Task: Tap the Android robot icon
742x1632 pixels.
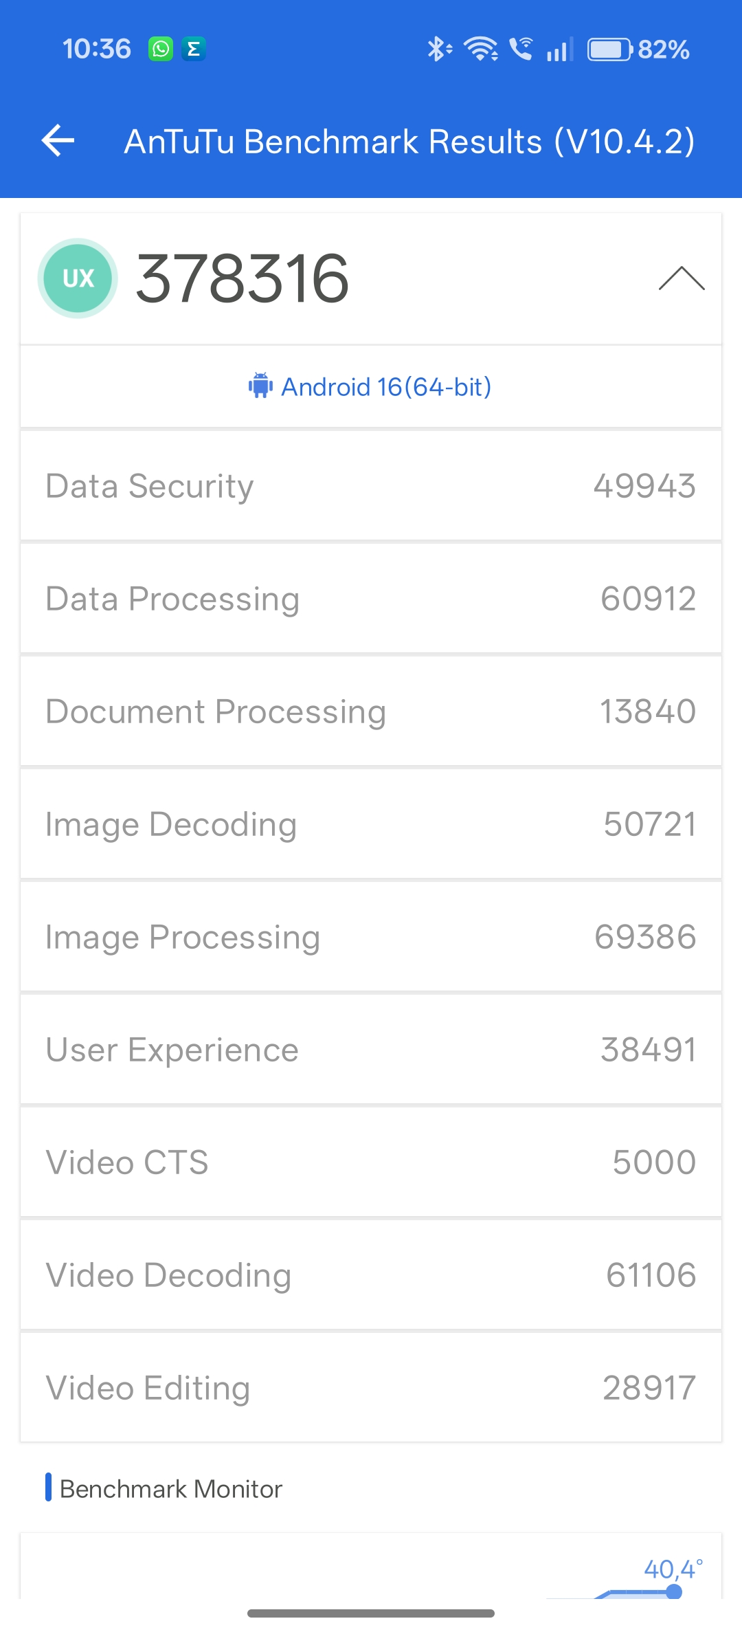Action: 260,386
